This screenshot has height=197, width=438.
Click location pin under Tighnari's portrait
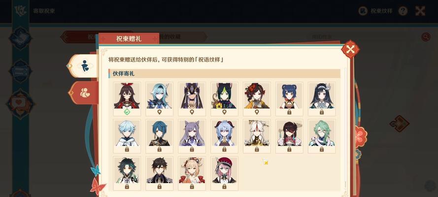point(224,112)
